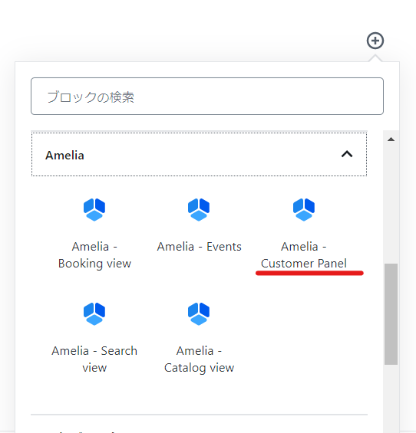Select the Amelia Search view block icon

pyautogui.click(x=94, y=314)
